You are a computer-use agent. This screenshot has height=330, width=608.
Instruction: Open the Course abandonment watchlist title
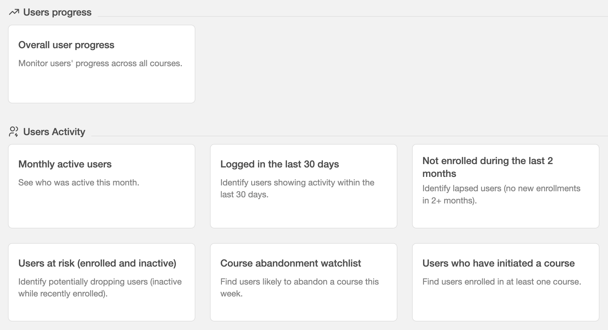pyautogui.click(x=291, y=263)
